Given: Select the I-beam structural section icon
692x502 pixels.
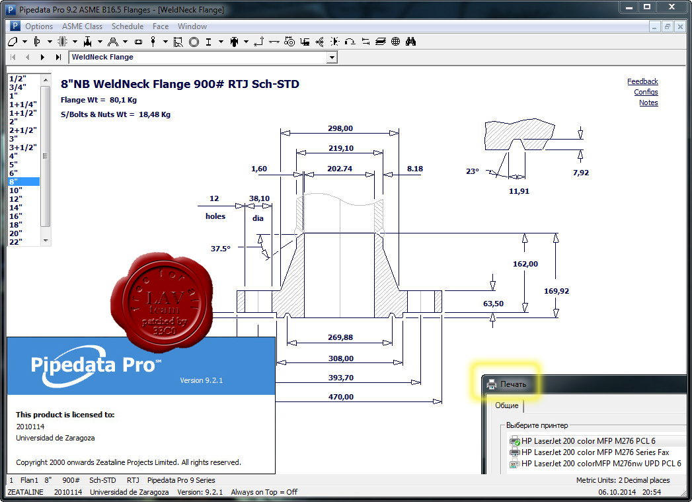Looking at the screenshot, I should pos(208,42).
